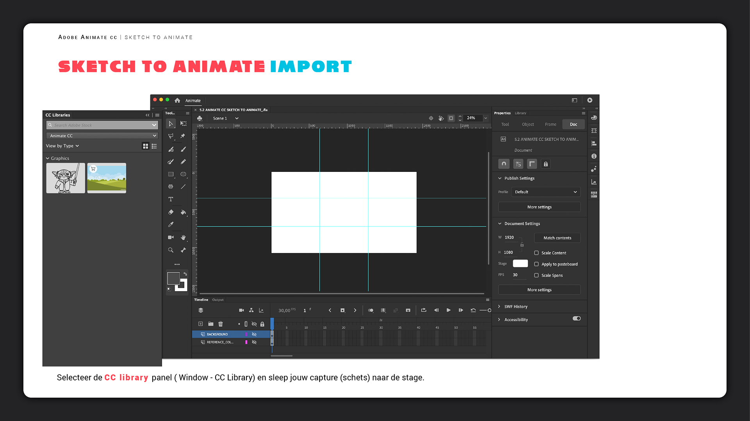
Task: Enable Apply to pasteboard checkbox
Action: (x=536, y=264)
